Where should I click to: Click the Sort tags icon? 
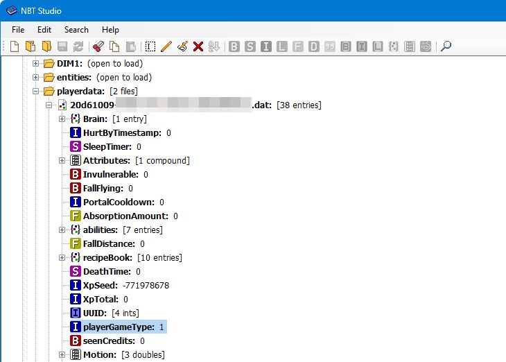click(x=214, y=46)
